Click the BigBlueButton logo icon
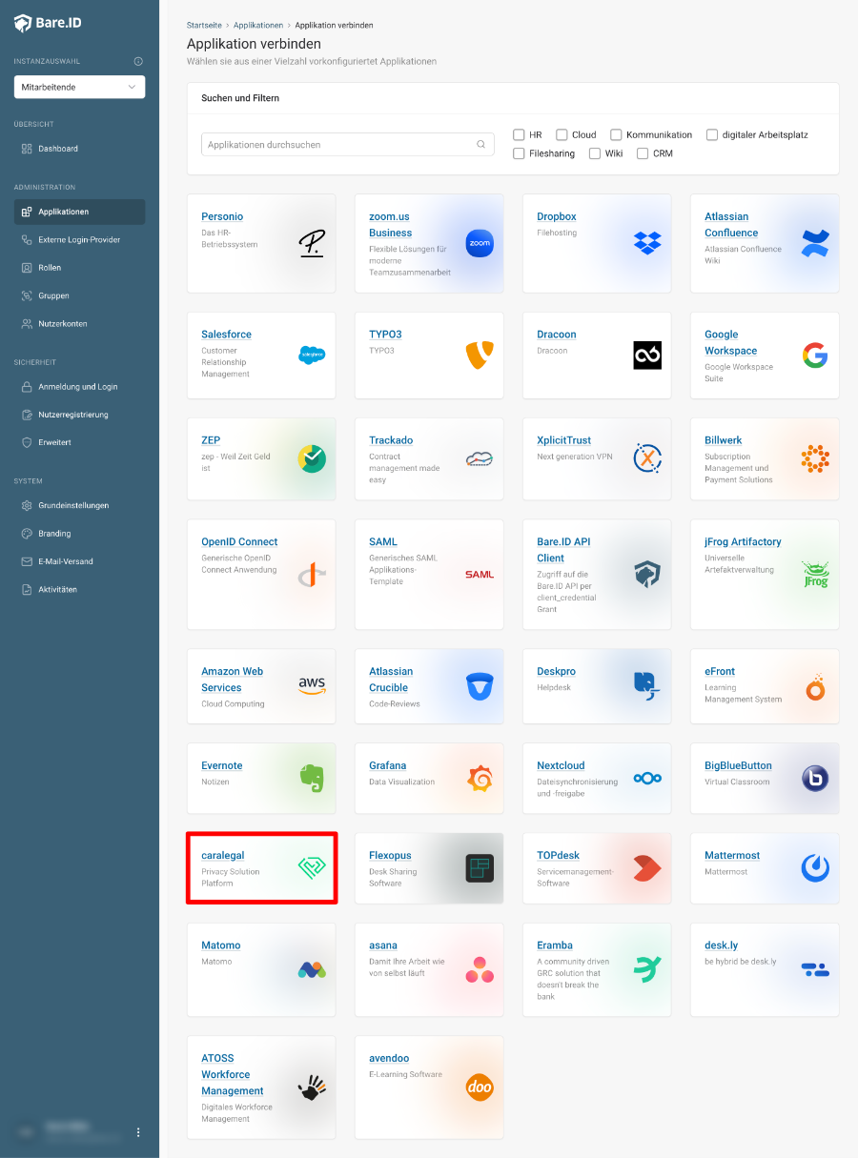 point(815,779)
